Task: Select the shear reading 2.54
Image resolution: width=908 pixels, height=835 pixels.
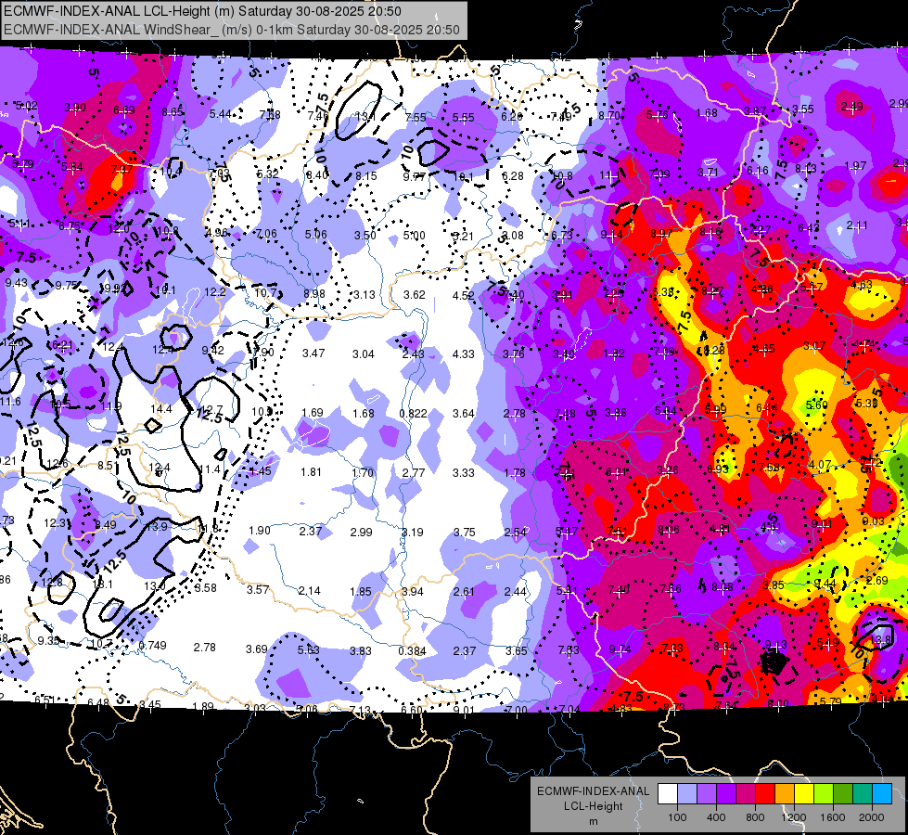Action: point(516,533)
